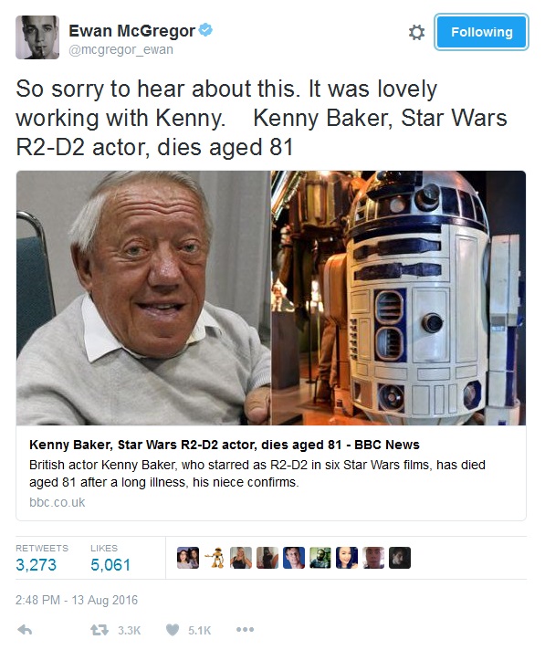Open the BBC News article headline

point(225,445)
